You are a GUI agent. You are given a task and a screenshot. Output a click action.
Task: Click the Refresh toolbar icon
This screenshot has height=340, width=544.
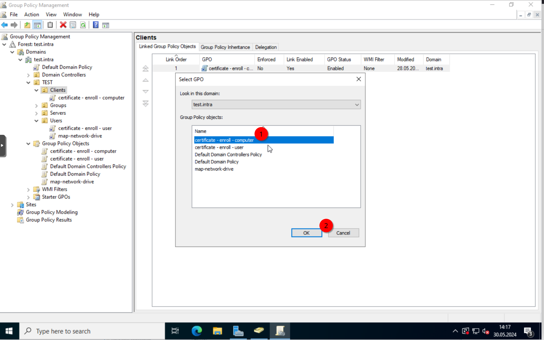(x=83, y=25)
